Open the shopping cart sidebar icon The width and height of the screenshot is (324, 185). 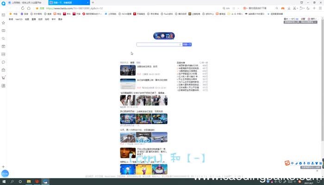(x=3, y=78)
